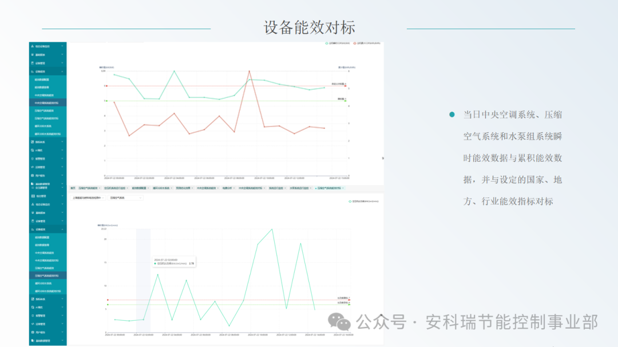Click 设备能效 icon in the upper screenshot's sidebar
Image resolution: width=618 pixels, height=347 pixels.
tap(32, 72)
